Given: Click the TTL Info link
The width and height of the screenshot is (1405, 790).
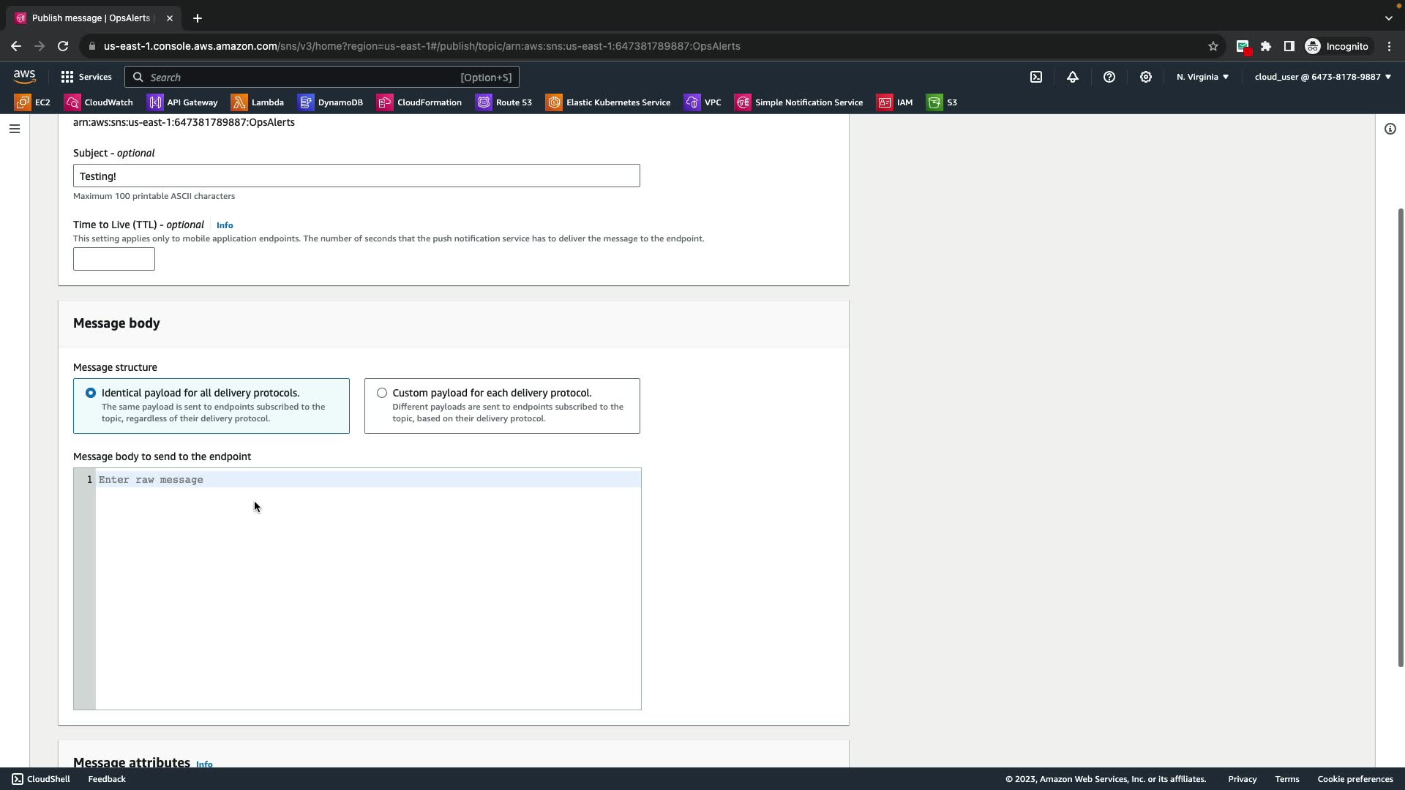Looking at the screenshot, I should [225, 225].
